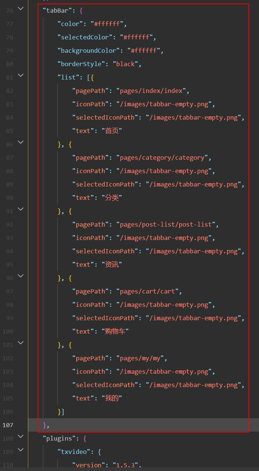This screenshot has height=471, width=259.
Task: Click the tabbar-empty.png value on line 88
Action: pos(164,171)
